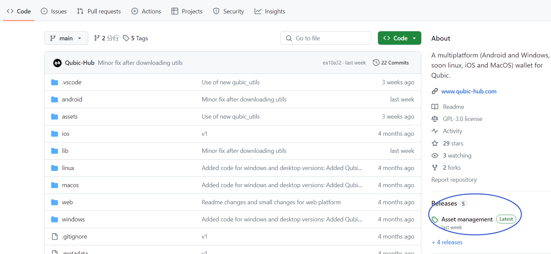Go to the Insights tab

pos(270,11)
